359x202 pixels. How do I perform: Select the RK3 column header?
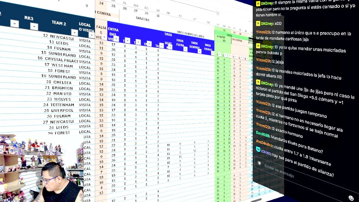[x=29, y=18]
